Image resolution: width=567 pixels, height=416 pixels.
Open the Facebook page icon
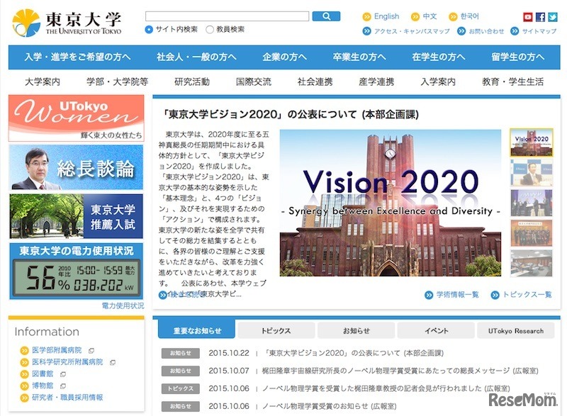540,17
